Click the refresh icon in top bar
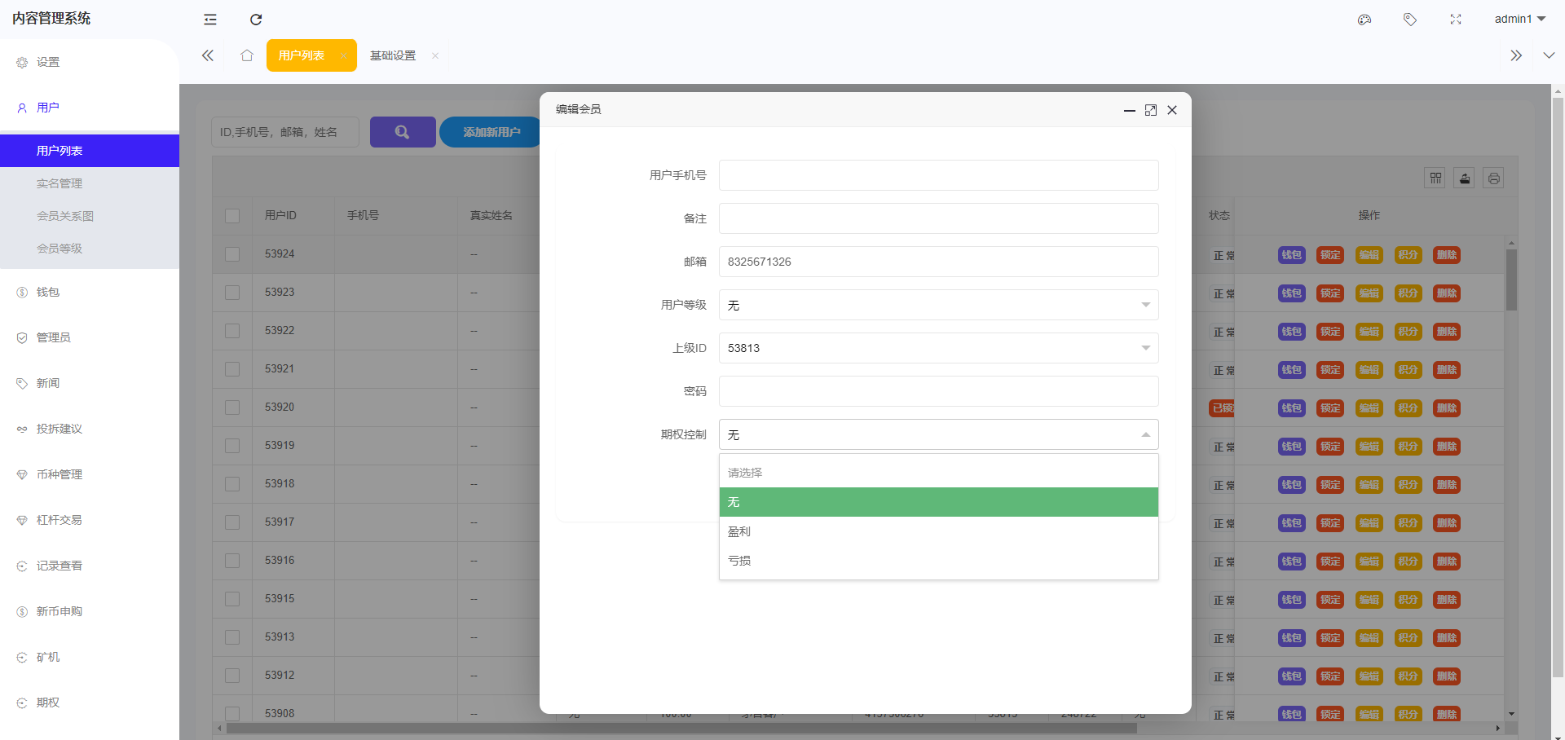This screenshot has height=740, width=1565. [256, 20]
